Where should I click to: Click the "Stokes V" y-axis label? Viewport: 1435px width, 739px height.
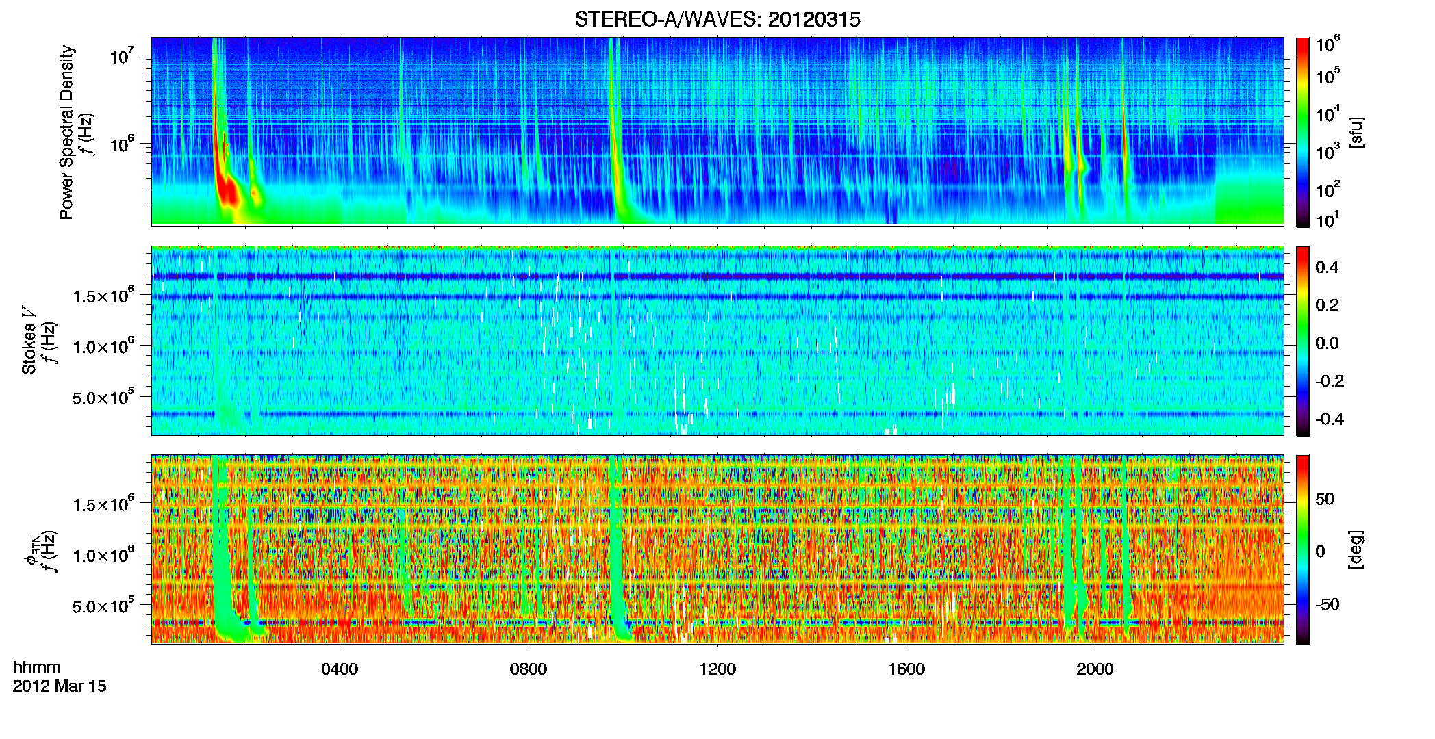pos(29,340)
